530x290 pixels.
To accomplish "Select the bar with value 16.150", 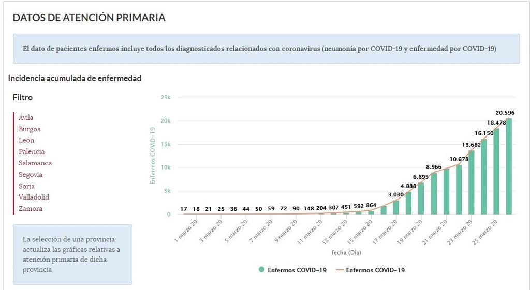I will 484,177.
